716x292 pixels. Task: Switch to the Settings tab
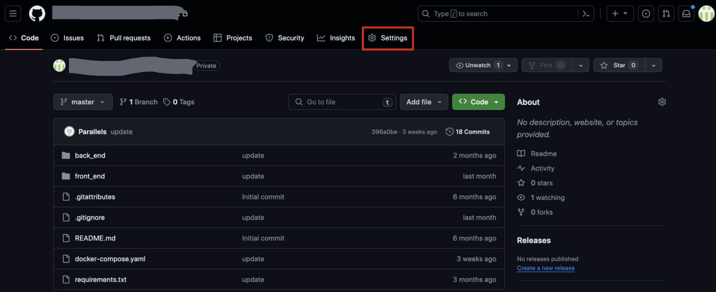(388, 38)
